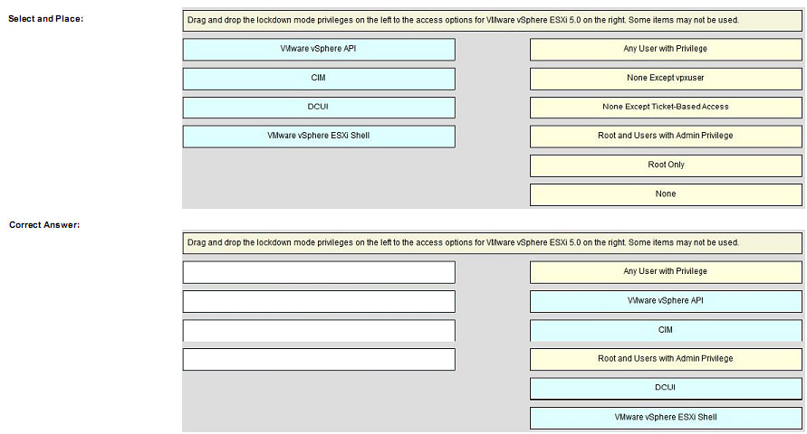This screenshot has height=434, width=807.
Task: Select the option labeled only None
Action: pos(666,194)
